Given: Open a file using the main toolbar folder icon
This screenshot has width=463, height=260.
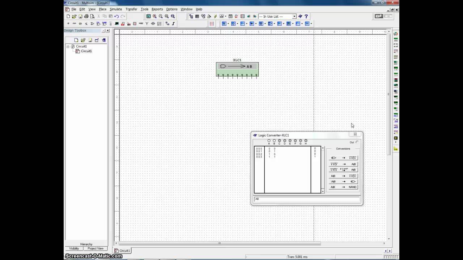Looking at the screenshot, I should pos(74,16).
